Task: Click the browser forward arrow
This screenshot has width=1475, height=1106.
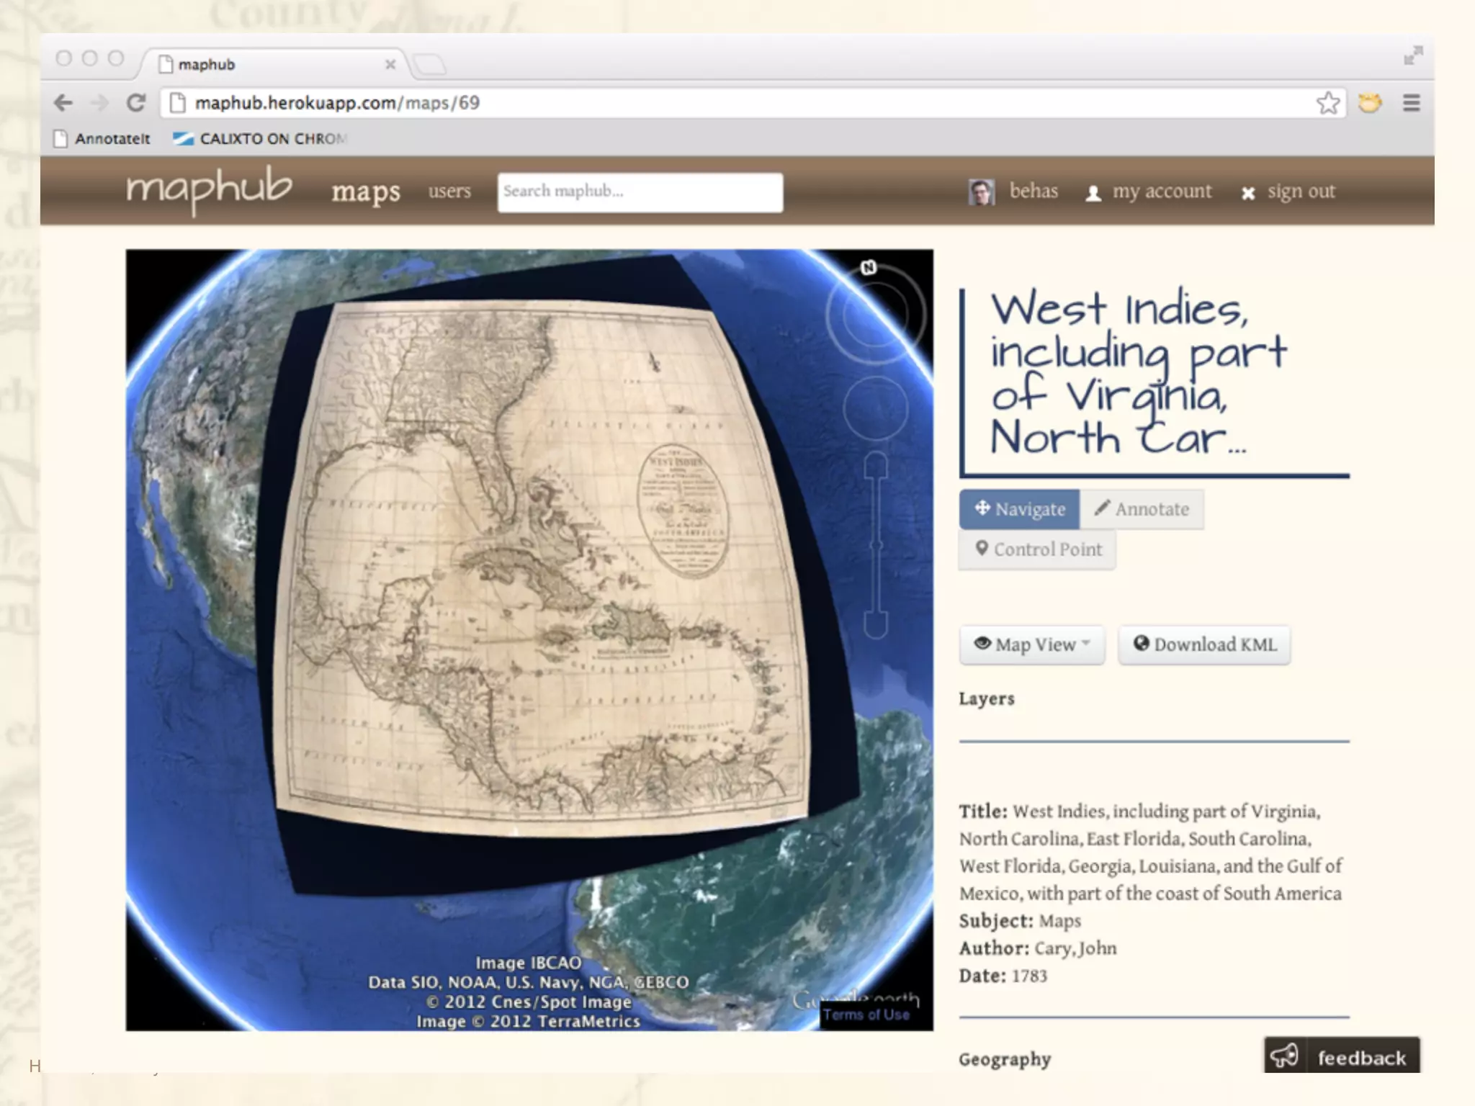Action: 99,103
